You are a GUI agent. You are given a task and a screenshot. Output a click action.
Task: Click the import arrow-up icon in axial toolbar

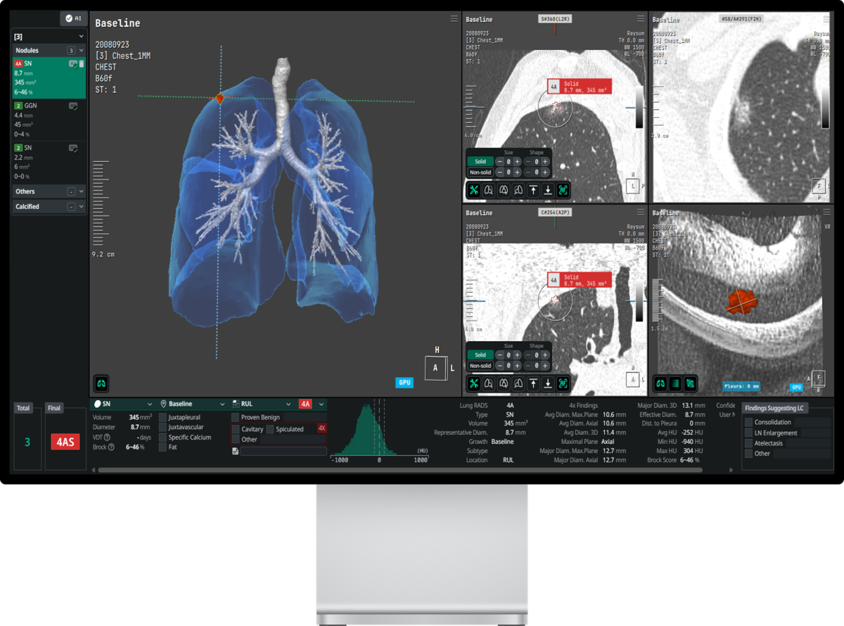[x=533, y=189]
